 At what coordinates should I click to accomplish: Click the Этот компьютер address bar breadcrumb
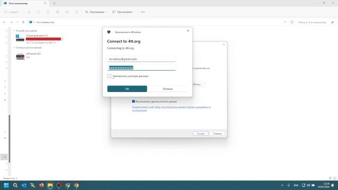point(45,22)
